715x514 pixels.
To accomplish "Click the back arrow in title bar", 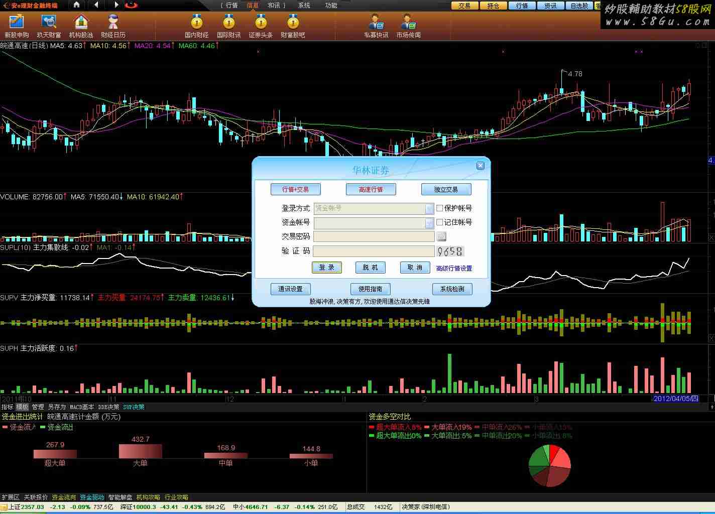I will click(x=96, y=5).
